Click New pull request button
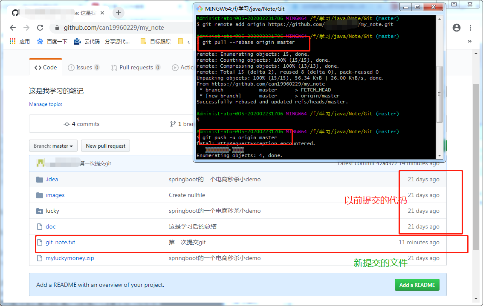This screenshot has width=483, height=306. (x=106, y=146)
